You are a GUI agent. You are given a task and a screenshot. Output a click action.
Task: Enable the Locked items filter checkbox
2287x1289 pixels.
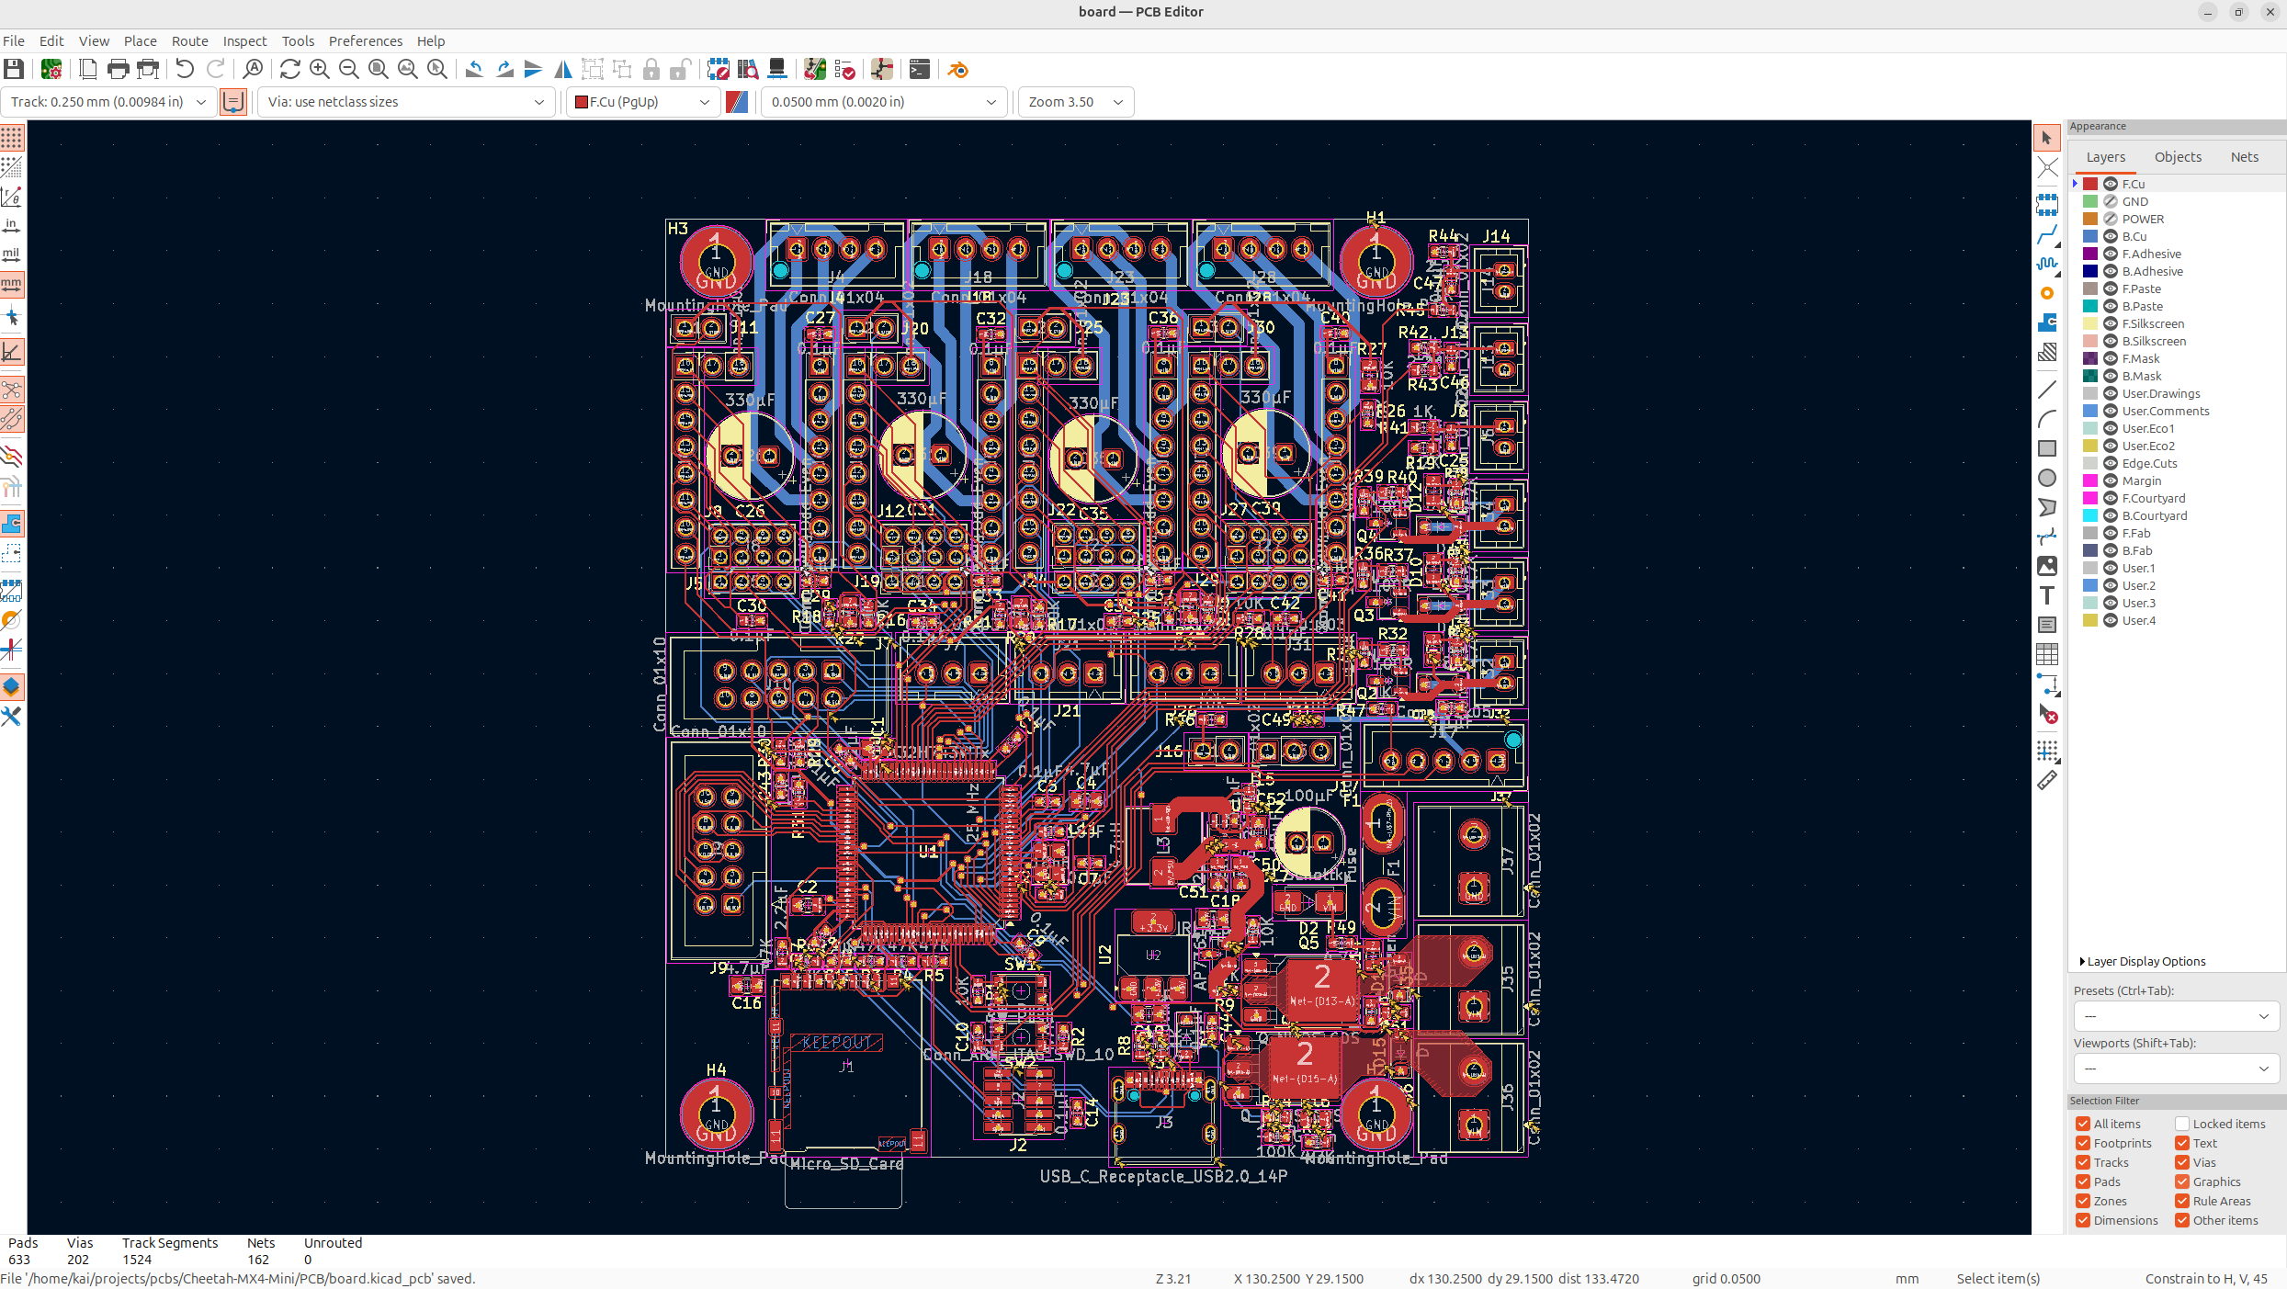2182,1124
